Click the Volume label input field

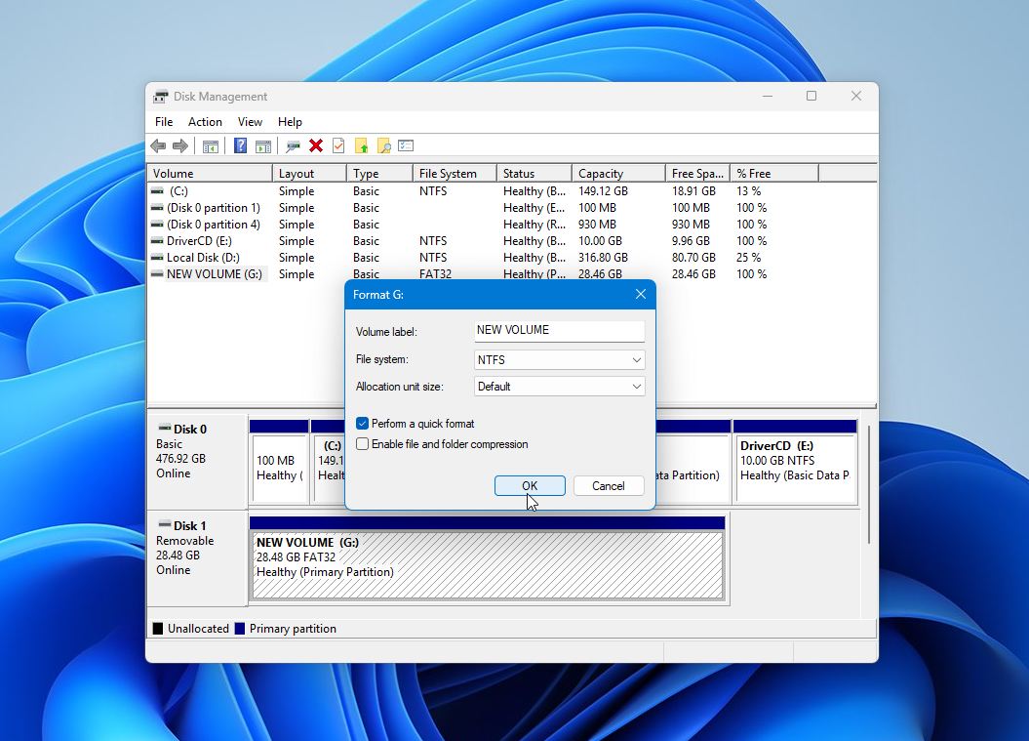coord(559,330)
